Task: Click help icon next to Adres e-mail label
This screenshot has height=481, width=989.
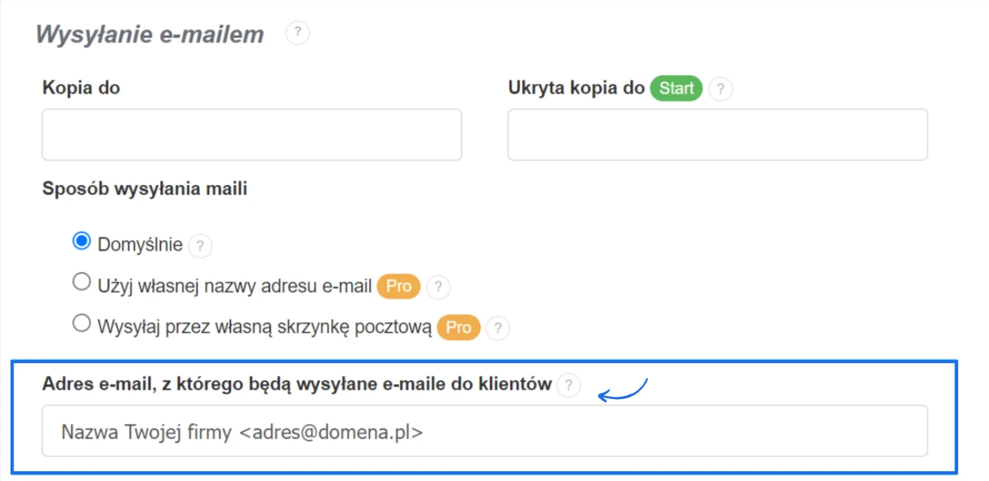Action: pos(569,386)
